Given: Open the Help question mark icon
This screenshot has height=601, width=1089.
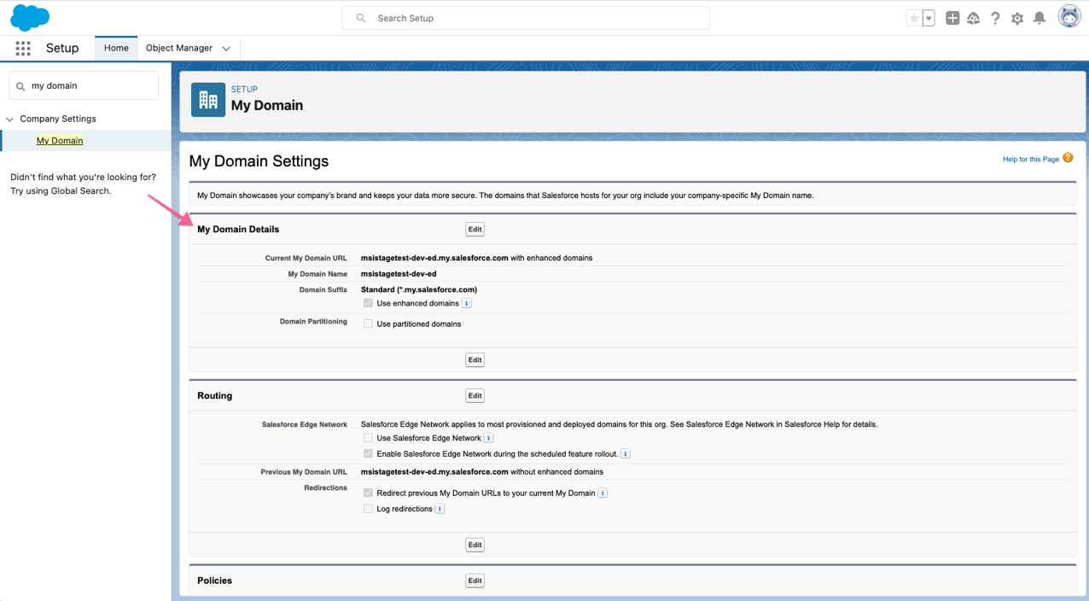Looking at the screenshot, I should (x=995, y=17).
